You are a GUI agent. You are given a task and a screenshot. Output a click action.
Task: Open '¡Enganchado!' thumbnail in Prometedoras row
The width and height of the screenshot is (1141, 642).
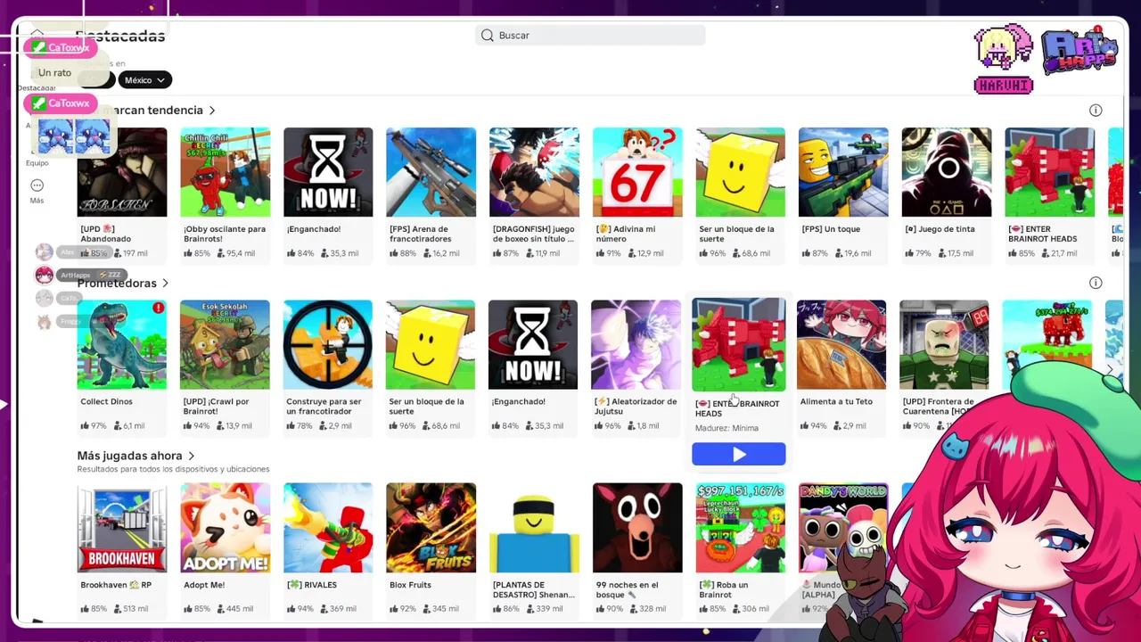click(533, 345)
